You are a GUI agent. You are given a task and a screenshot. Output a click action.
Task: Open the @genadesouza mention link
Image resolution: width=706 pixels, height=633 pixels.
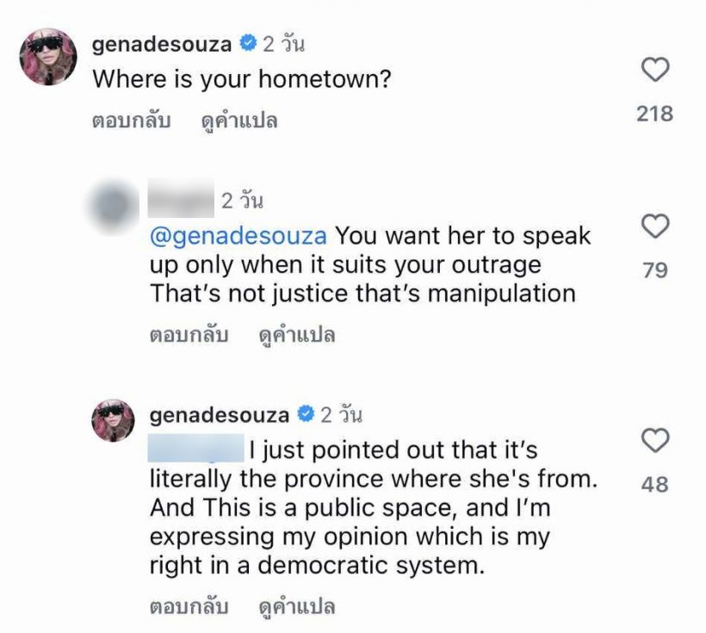point(238,236)
